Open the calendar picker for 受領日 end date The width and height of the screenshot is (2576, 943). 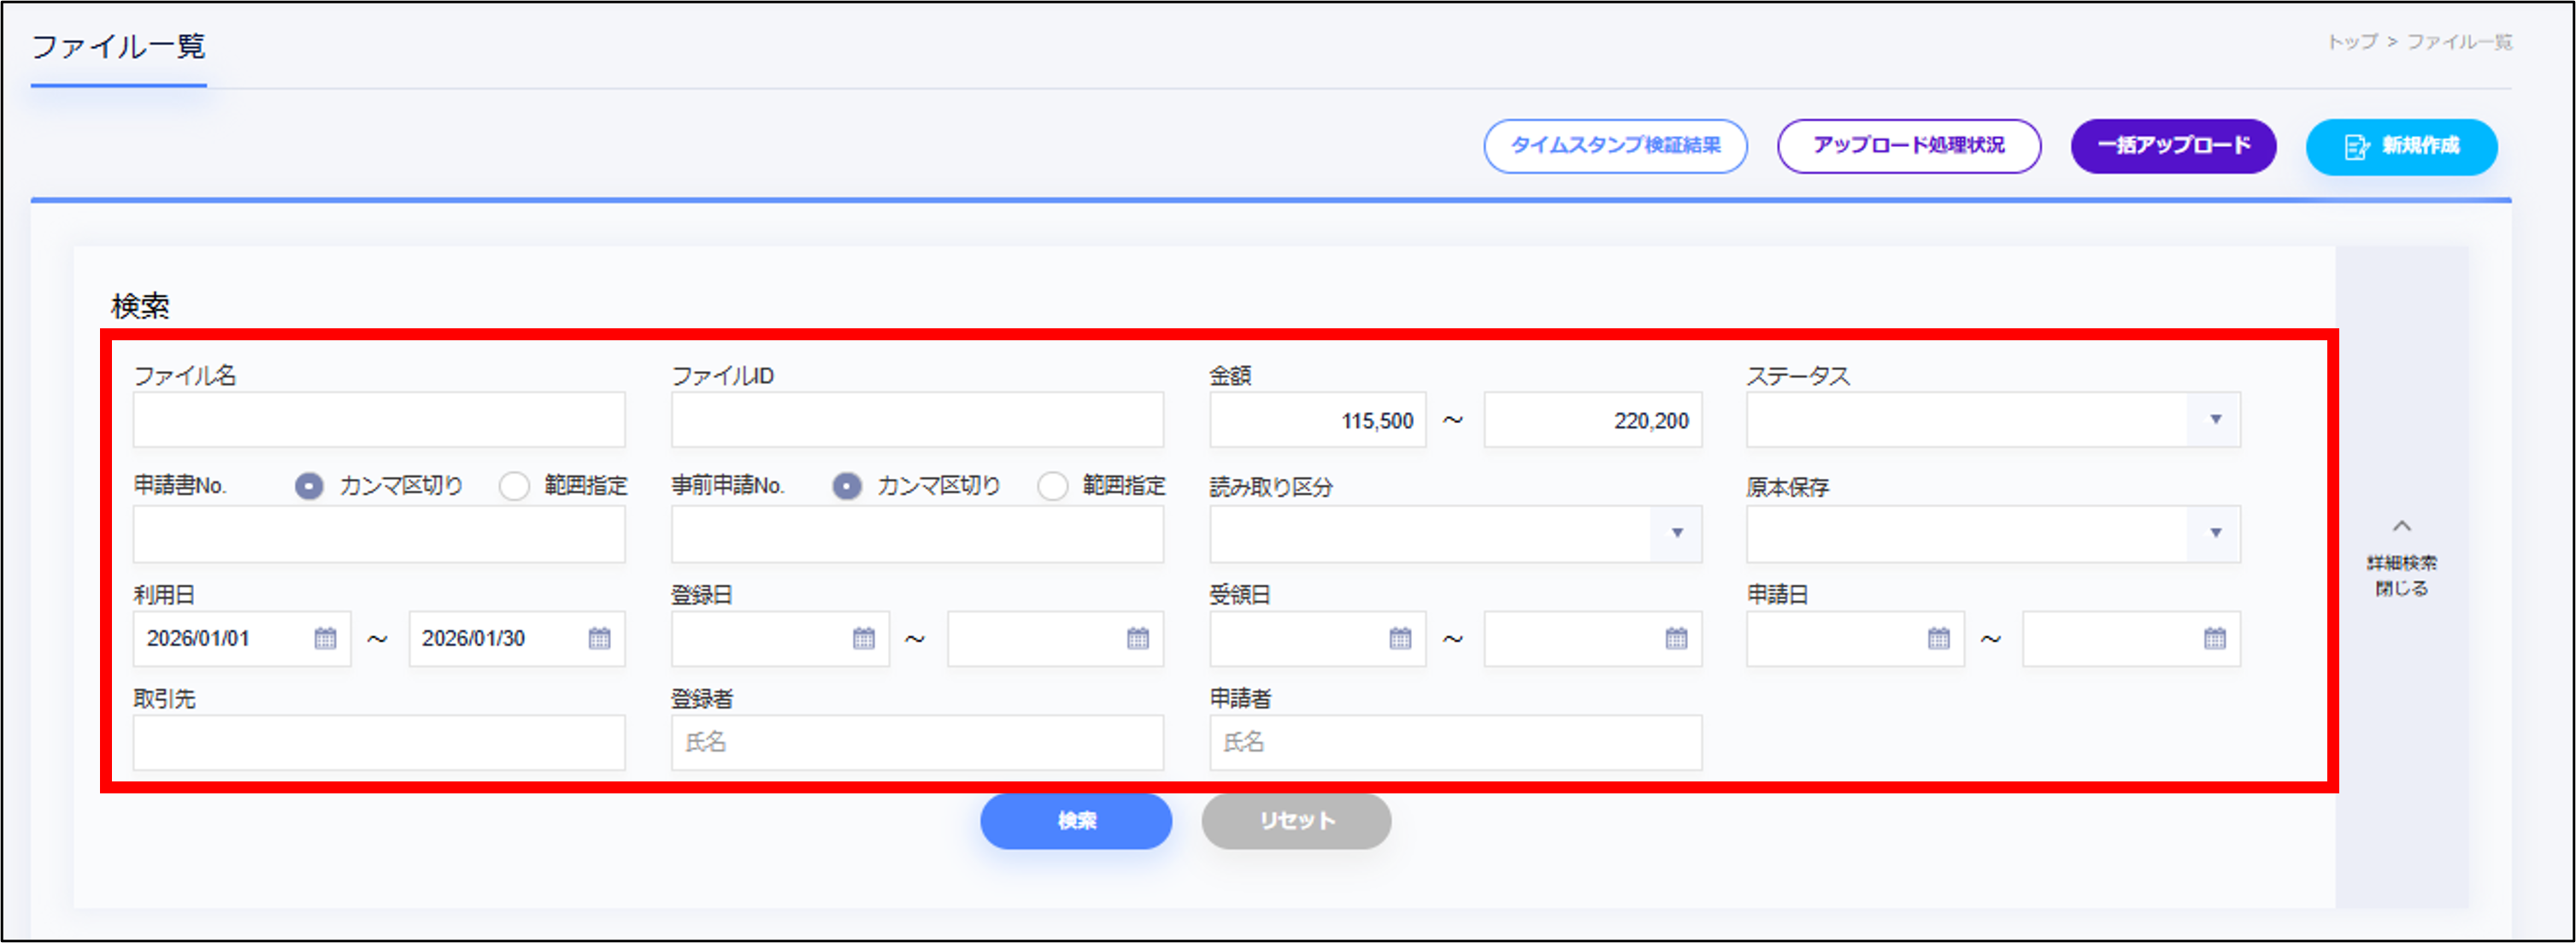click(1678, 638)
